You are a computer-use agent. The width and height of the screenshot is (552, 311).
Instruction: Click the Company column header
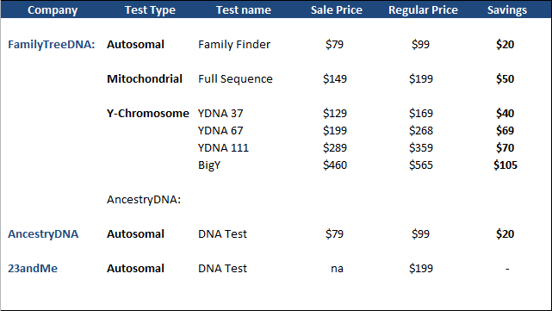point(53,9)
